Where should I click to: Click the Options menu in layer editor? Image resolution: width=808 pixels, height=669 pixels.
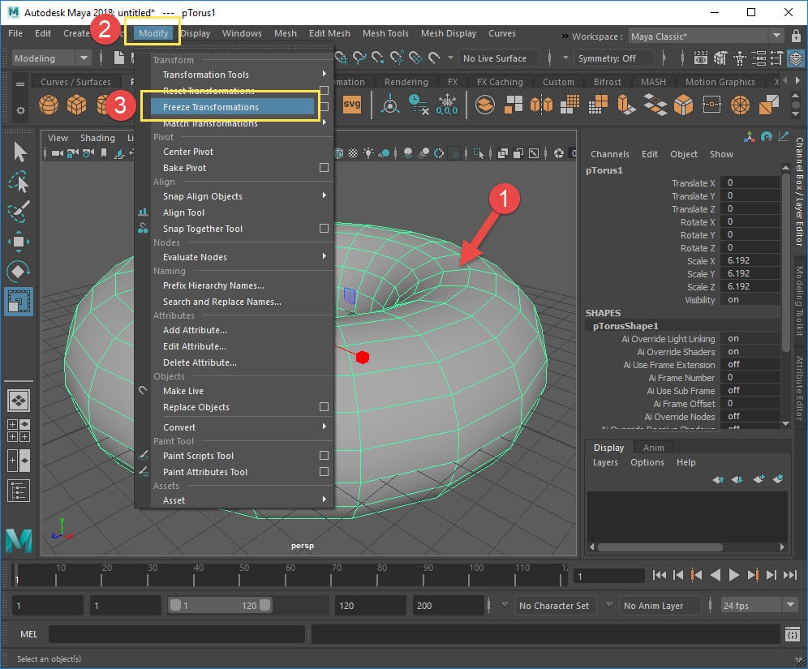647,462
